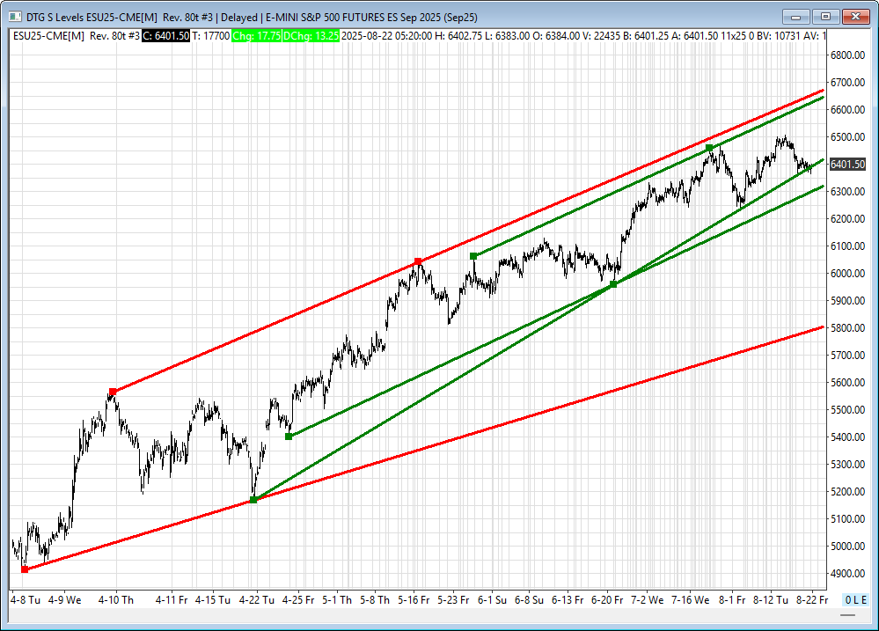The height and width of the screenshot is (631, 879).
Task: Click the 2025-08-22 05:20:00 timestamp
Action: [386, 36]
